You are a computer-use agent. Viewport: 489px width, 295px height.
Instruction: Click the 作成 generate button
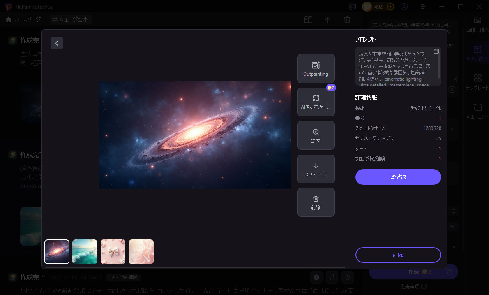coord(413,272)
